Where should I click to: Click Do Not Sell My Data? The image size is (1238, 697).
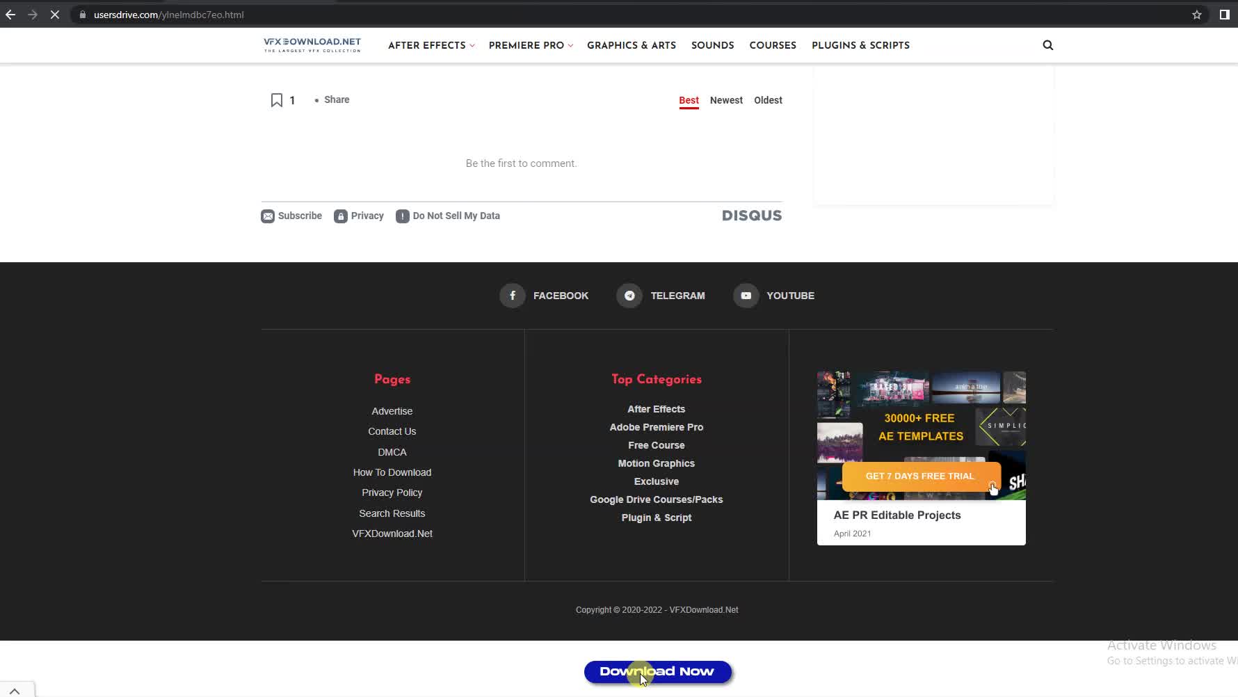point(456,216)
